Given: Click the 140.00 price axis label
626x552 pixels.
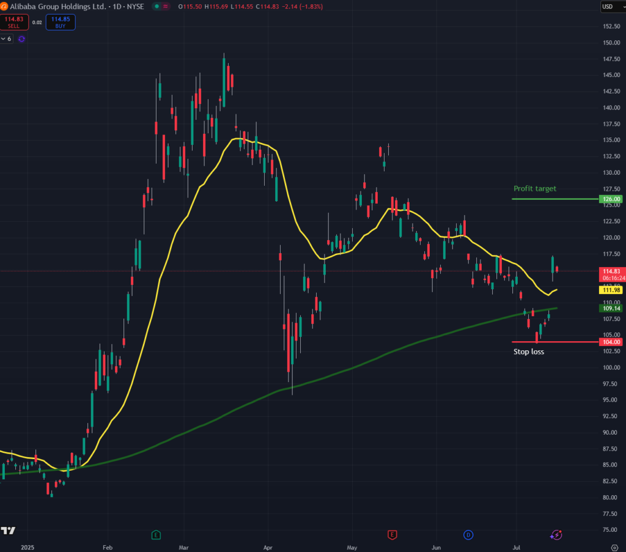Looking at the screenshot, I should [x=611, y=108].
